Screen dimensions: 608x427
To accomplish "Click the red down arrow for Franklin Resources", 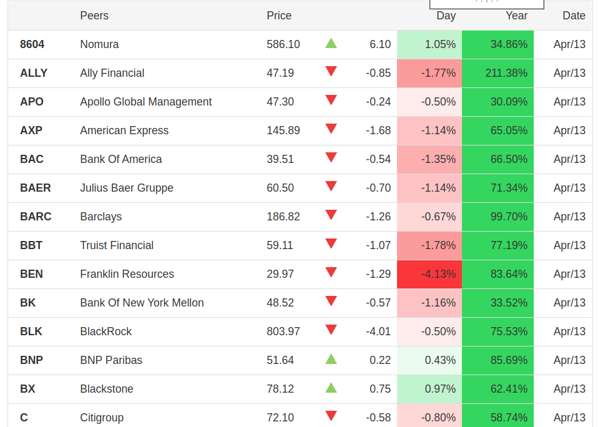I will point(331,272).
